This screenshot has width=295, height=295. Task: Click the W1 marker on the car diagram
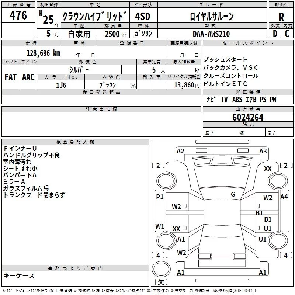tap(160, 226)
